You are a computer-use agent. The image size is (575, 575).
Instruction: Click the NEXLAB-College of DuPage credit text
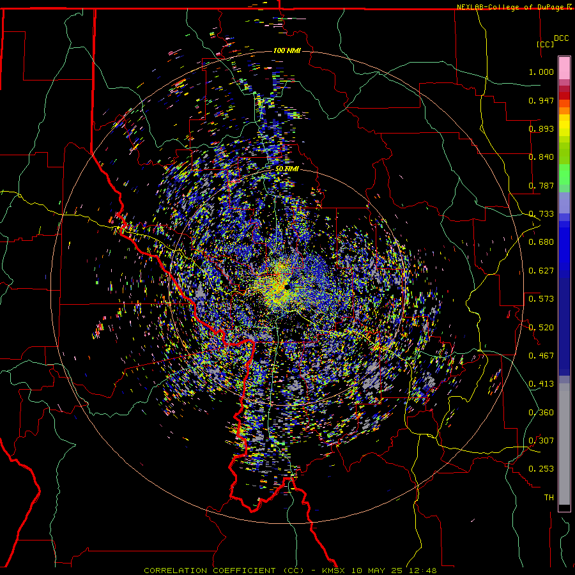(511, 7)
